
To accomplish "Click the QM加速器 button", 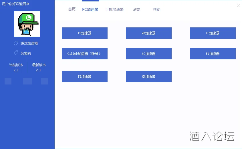I will click(149, 33).
